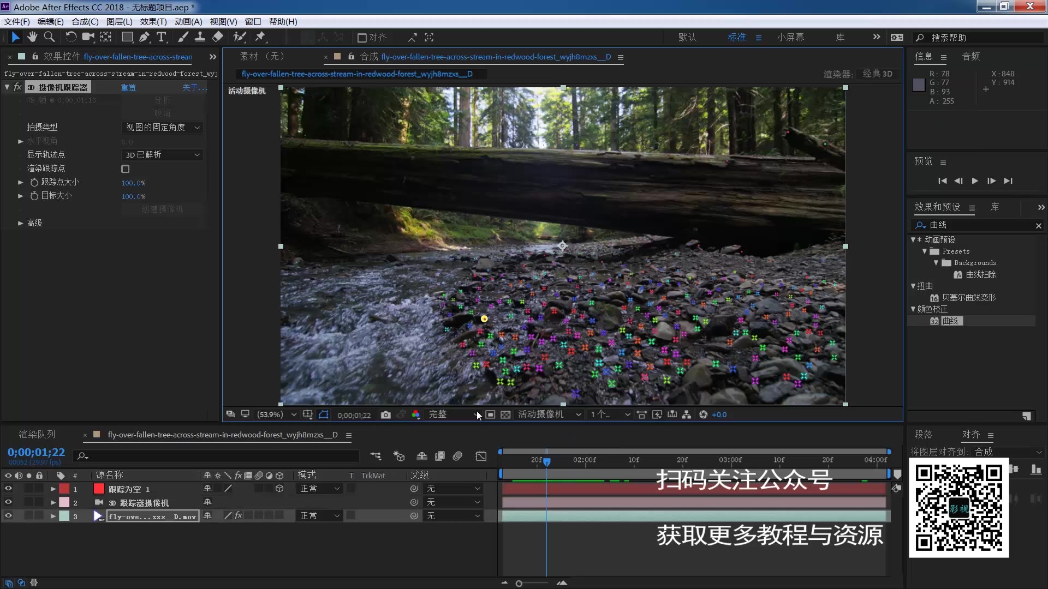
Task: Click the 重置 button in effect panel
Action: click(128, 87)
